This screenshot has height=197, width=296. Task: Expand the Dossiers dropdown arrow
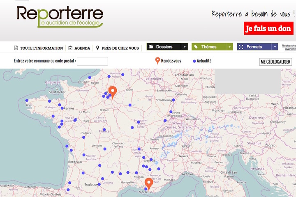click(185, 47)
